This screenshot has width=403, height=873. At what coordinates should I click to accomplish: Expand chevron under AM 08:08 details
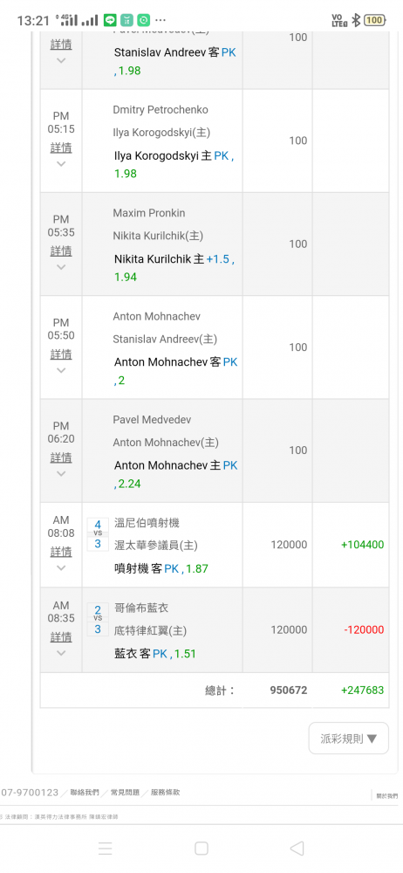tap(61, 568)
